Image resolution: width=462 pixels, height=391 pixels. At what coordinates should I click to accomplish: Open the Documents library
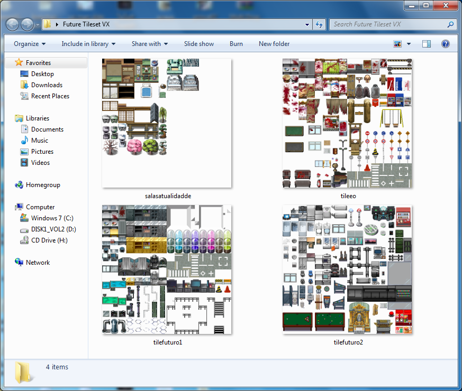coord(47,129)
